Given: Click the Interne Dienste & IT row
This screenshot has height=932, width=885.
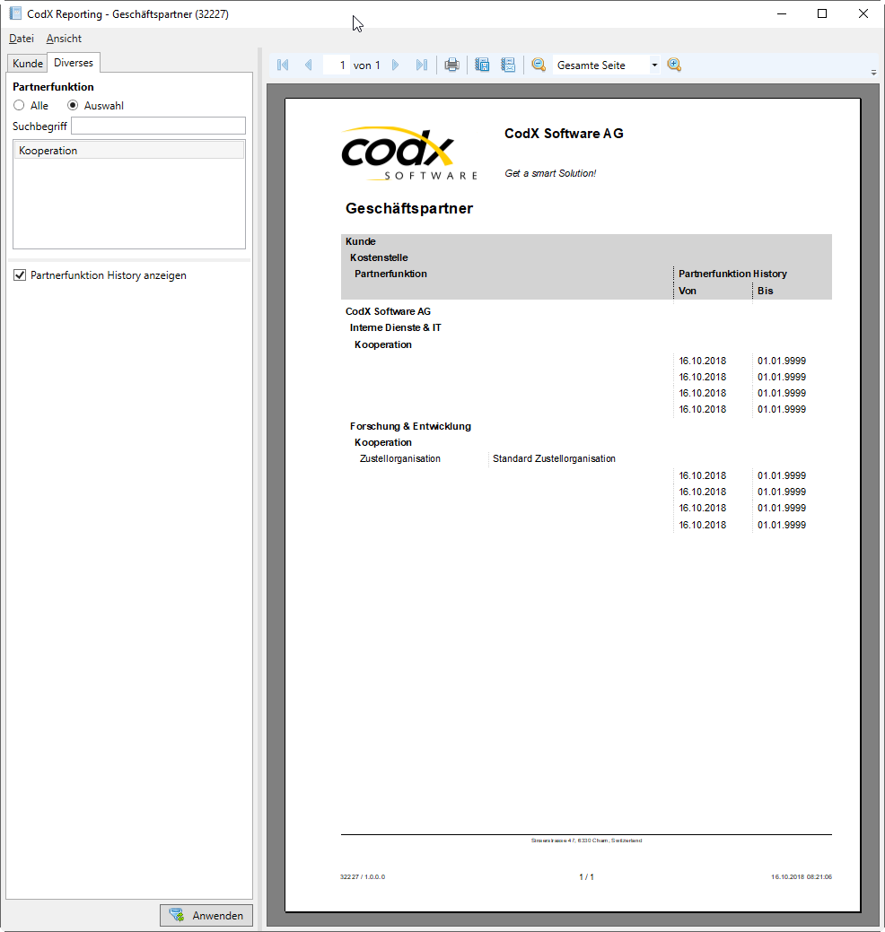Looking at the screenshot, I should [396, 327].
